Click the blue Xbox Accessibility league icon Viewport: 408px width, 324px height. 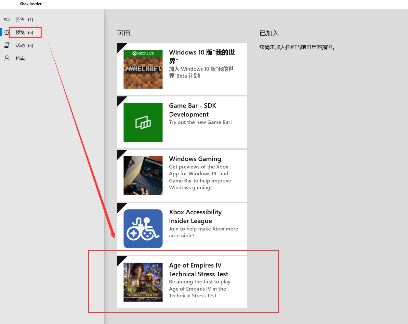(143, 229)
